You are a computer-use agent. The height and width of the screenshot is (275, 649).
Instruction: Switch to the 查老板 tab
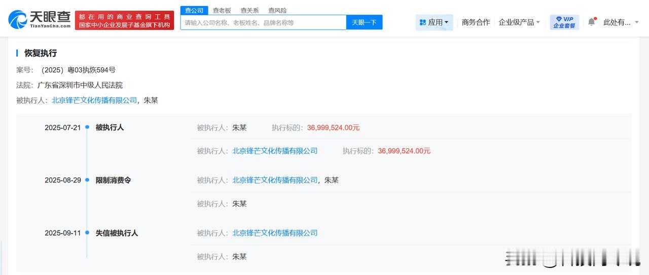click(x=222, y=10)
